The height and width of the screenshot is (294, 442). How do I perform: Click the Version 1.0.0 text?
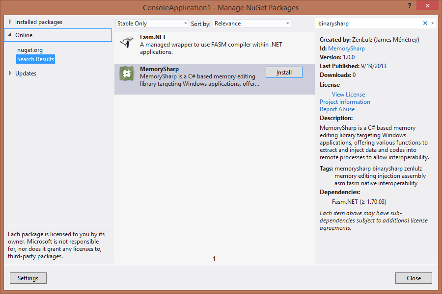337,57
